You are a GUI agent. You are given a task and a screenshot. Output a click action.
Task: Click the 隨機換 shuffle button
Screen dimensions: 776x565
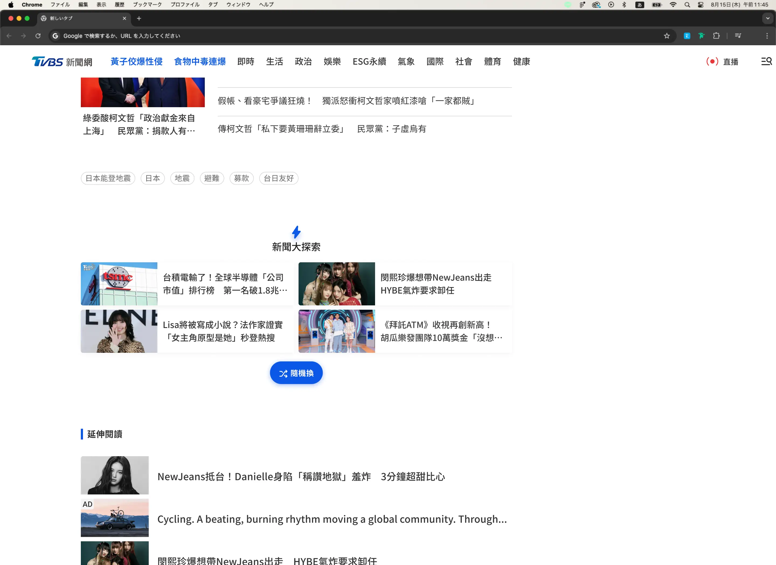pyautogui.click(x=296, y=373)
